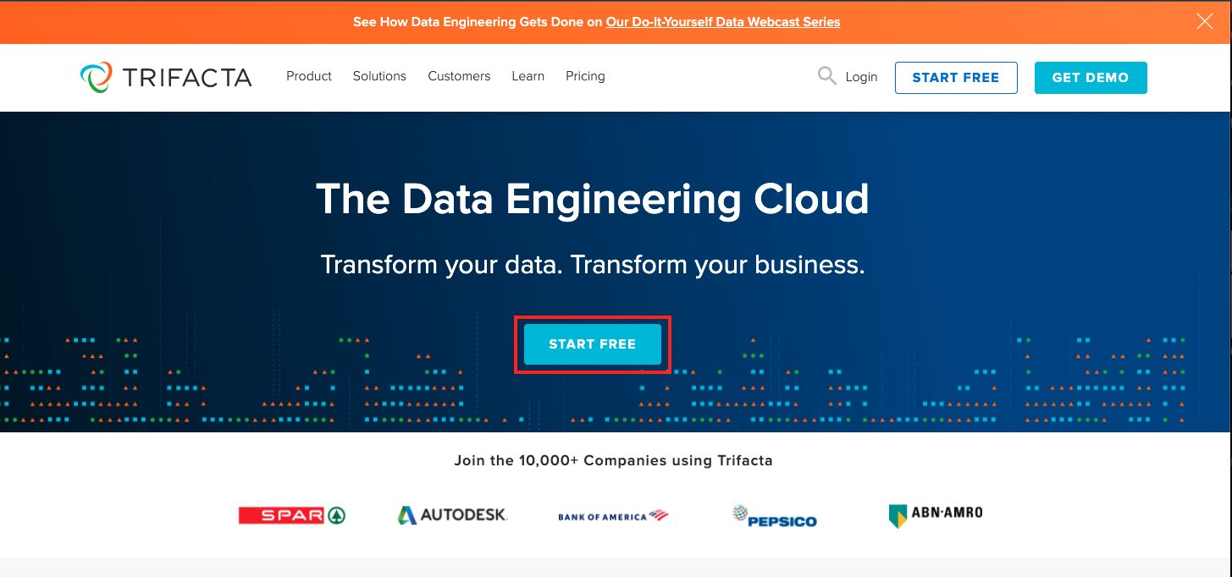Viewport: 1232px width, 577px height.
Task: Open the Pricing page
Action: pos(585,76)
